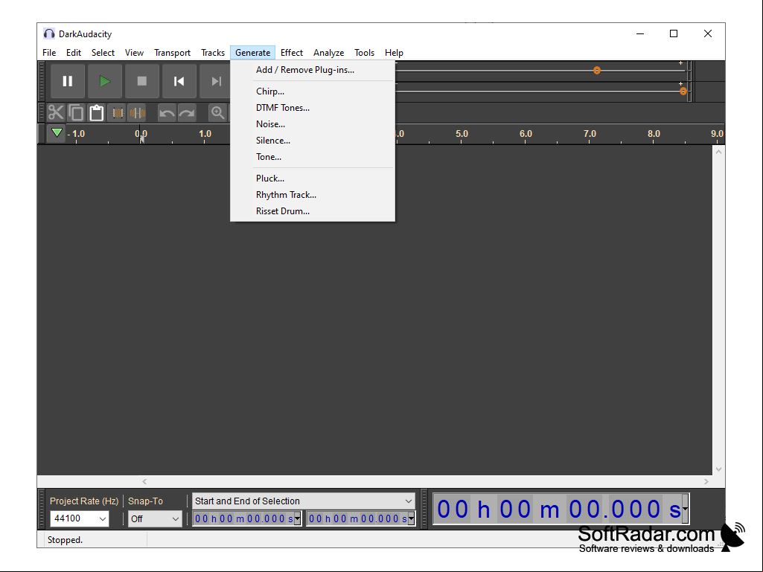
Task: Open the Analyze menu
Action: pyautogui.click(x=328, y=53)
